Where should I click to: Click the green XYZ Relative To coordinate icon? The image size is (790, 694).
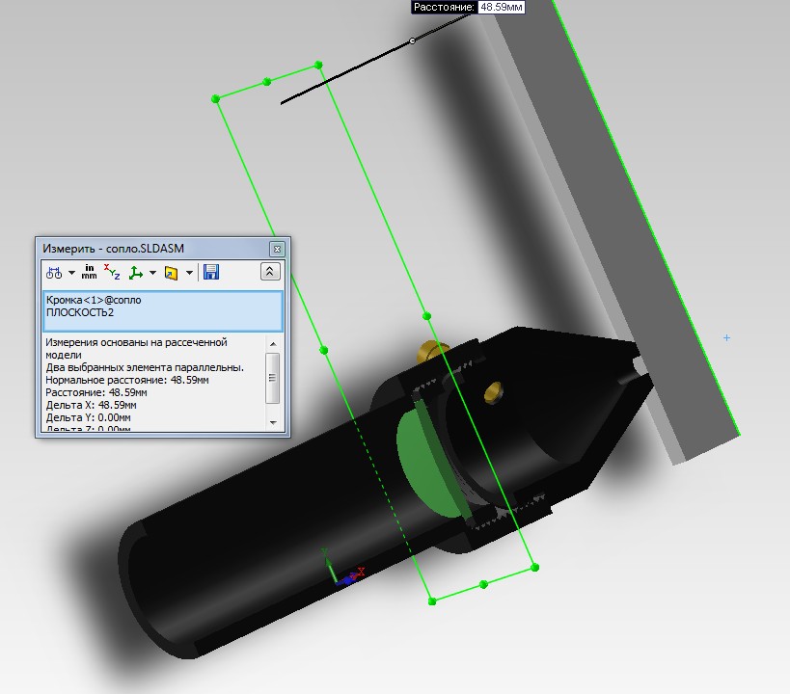point(137,273)
